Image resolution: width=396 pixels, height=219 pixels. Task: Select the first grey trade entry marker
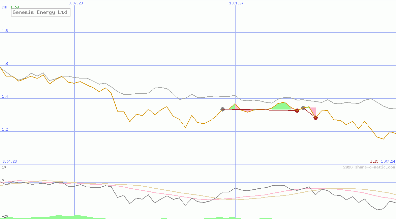pos(222,109)
